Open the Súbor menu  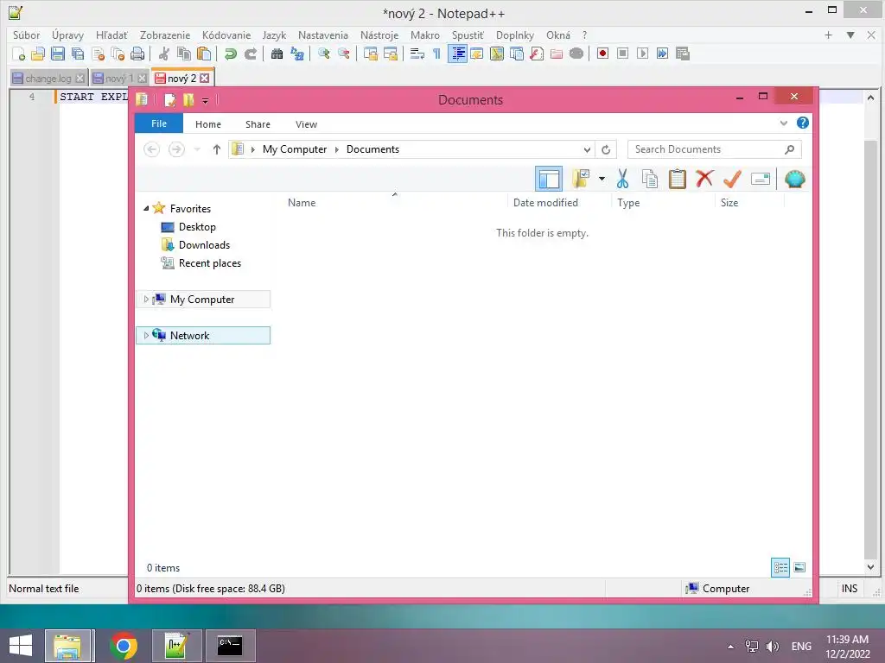[27, 35]
